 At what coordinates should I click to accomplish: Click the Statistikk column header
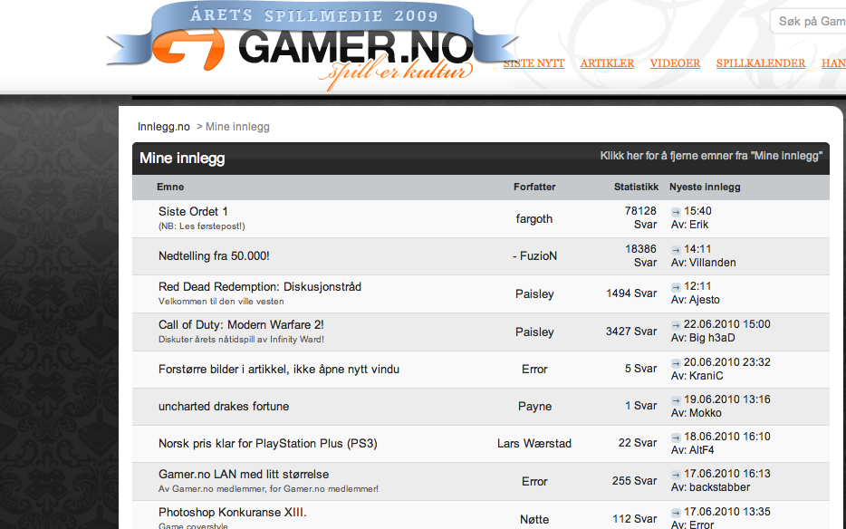[x=636, y=188]
